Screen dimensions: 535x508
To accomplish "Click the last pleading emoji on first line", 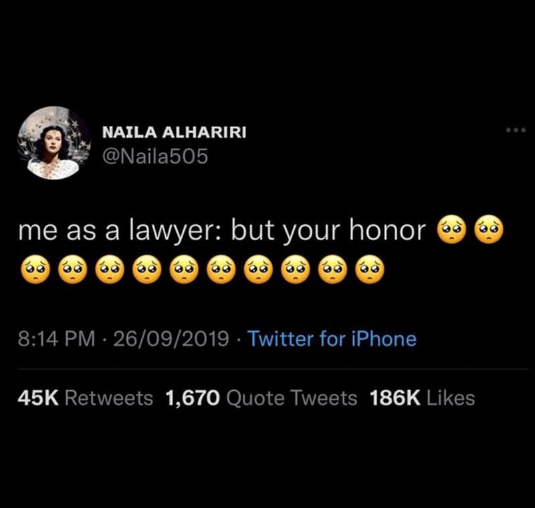I will [x=489, y=229].
